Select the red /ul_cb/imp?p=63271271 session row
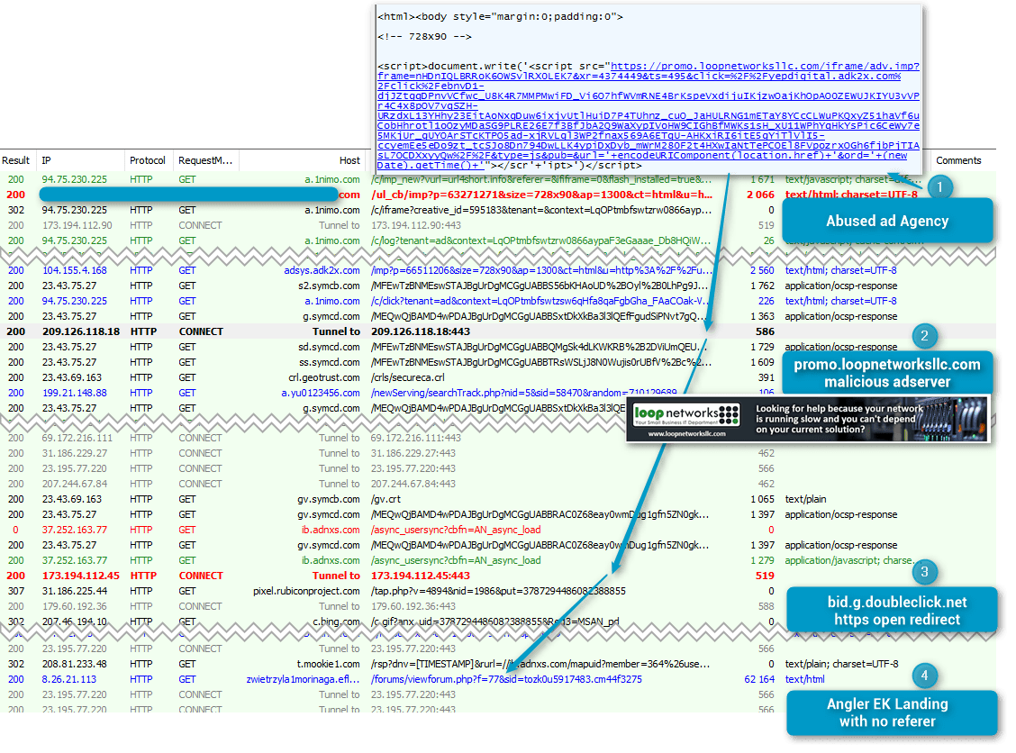 pyautogui.click(x=497, y=195)
